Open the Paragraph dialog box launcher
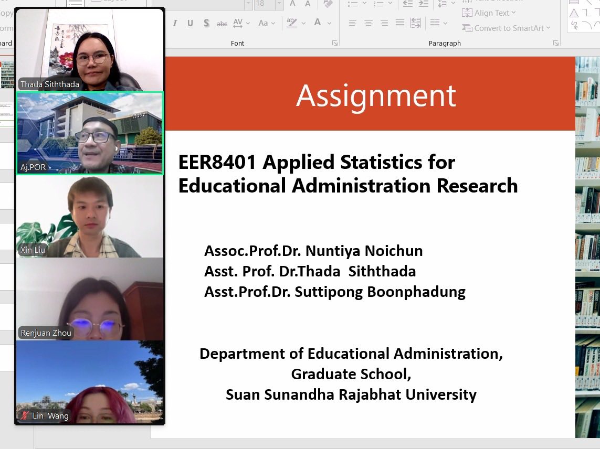 point(555,43)
